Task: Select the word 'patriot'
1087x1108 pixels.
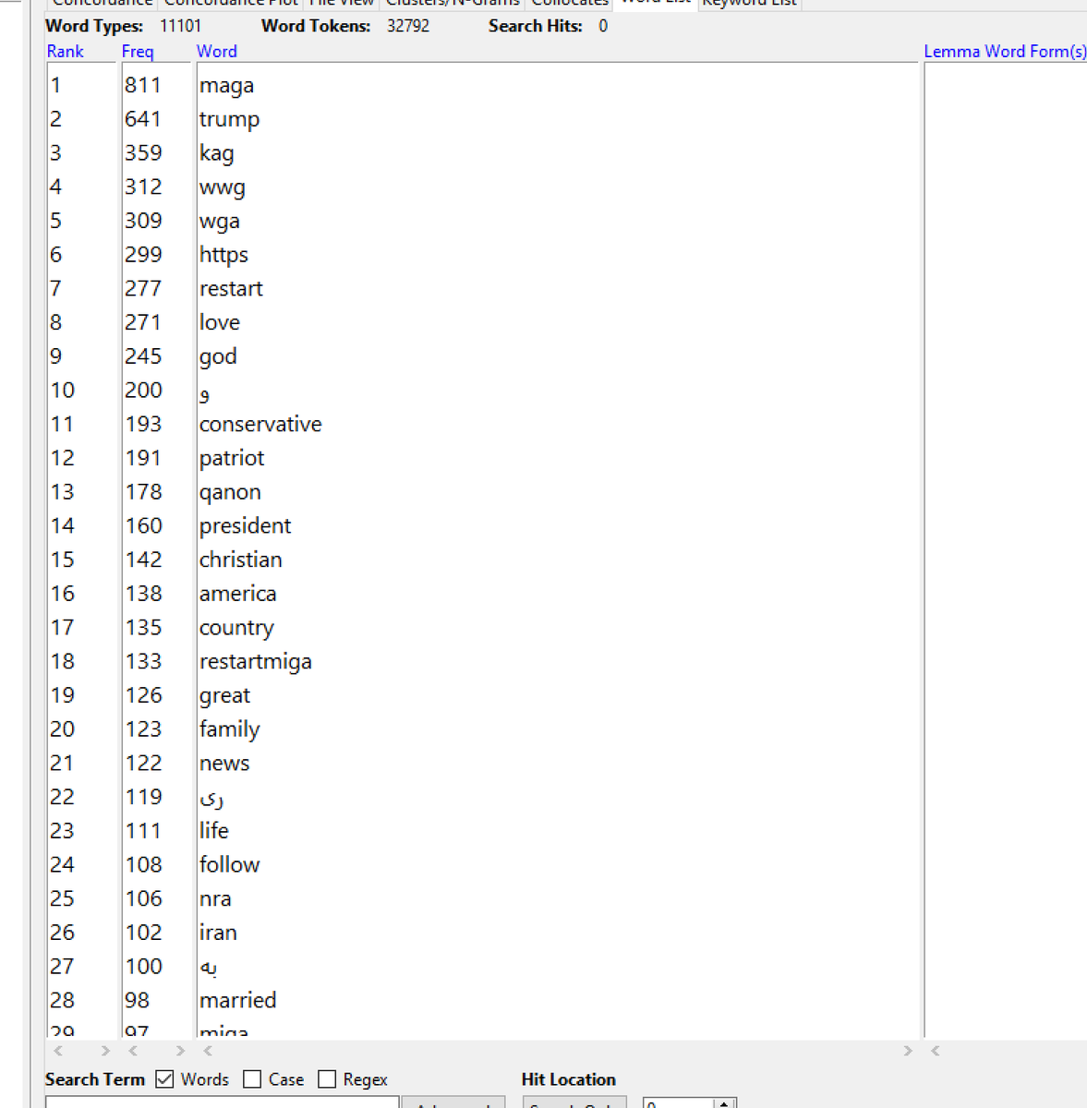Action: (232, 458)
